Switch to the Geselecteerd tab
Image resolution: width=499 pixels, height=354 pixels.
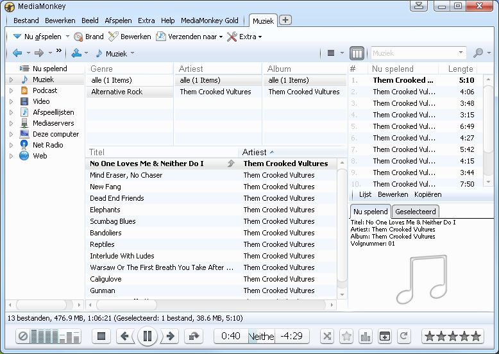tap(415, 212)
